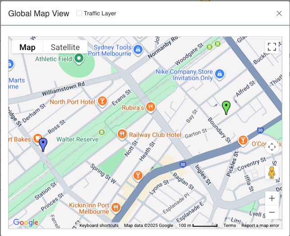Viewport: 290px width, 236px height.
Task: Click the green location marker pin
Action: (226, 108)
